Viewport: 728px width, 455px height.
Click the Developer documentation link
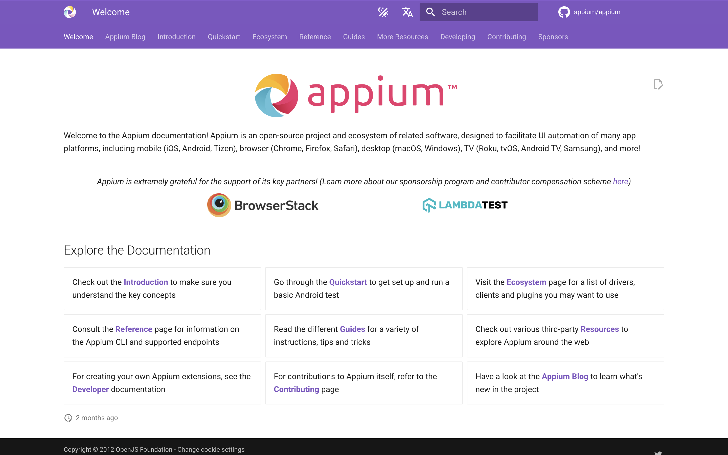click(x=90, y=389)
